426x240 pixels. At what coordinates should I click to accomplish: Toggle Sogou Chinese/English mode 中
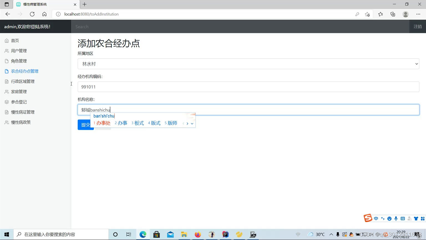[376, 219]
